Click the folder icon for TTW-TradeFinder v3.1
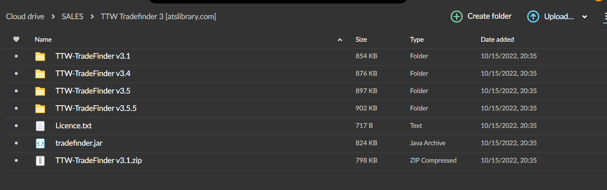Viewport: 607px width, 190px height. pyautogui.click(x=40, y=57)
